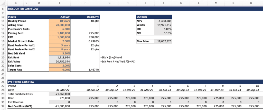Click the Rent Review Period 2 annual cell
This screenshot has width=263, height=110.
pyautogui.click(x=60, y=49)
